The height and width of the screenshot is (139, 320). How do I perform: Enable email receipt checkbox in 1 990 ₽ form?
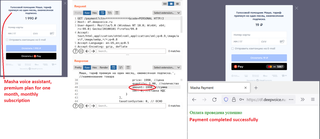[7, 40]
